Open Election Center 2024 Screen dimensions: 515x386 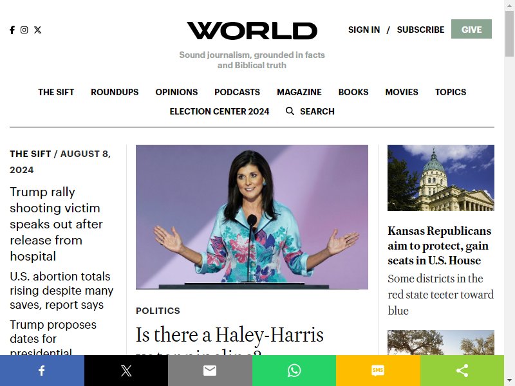pos(220,111)
